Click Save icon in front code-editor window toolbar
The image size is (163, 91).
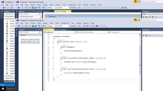(33, 26)
